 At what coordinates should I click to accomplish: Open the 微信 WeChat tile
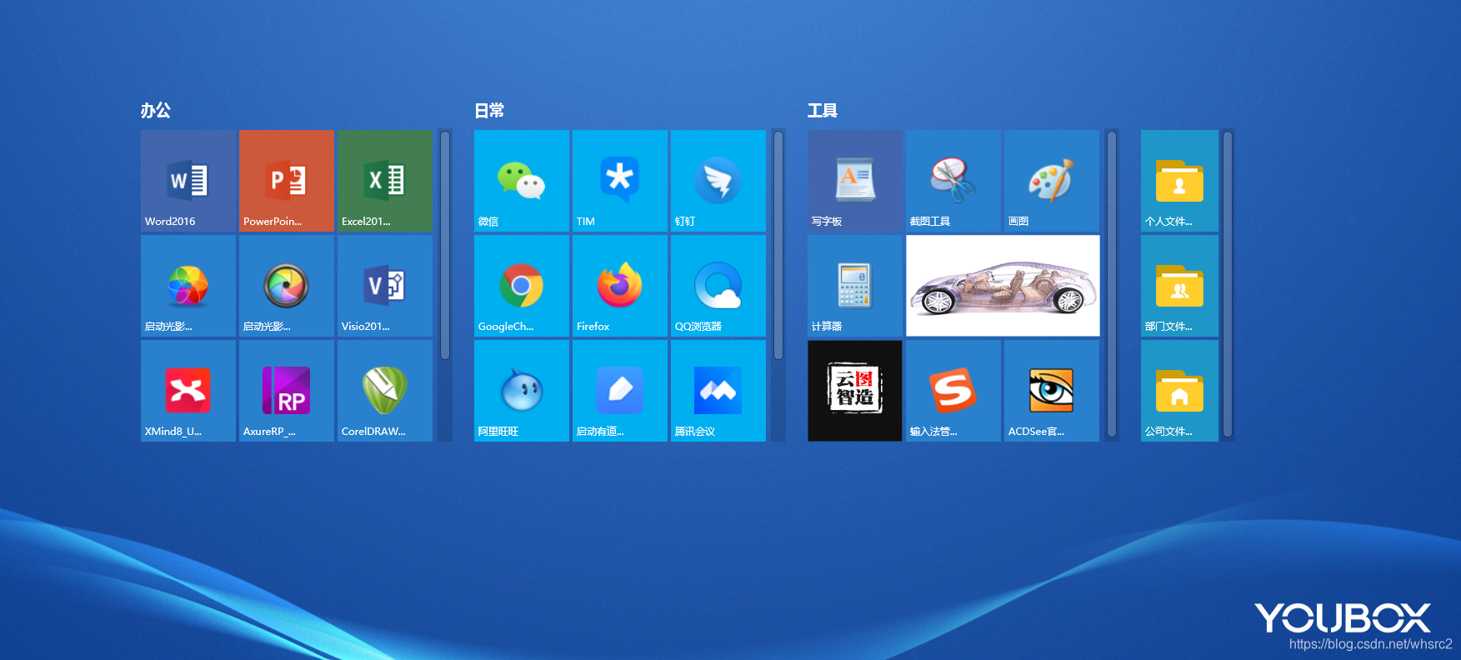522,181
